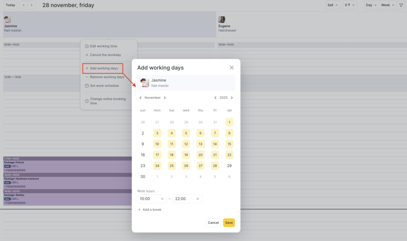Clear the 10:00 start time

pos(162,199)
